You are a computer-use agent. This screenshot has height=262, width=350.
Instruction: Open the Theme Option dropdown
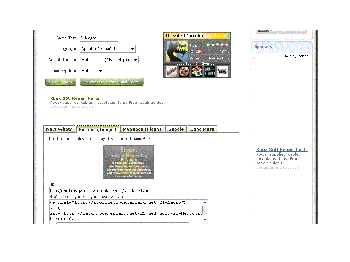[x=92, y=71]
